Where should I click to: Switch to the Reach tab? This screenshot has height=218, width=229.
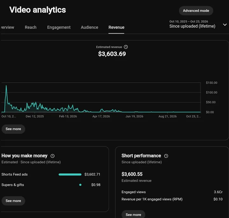[x=31, y=27]
